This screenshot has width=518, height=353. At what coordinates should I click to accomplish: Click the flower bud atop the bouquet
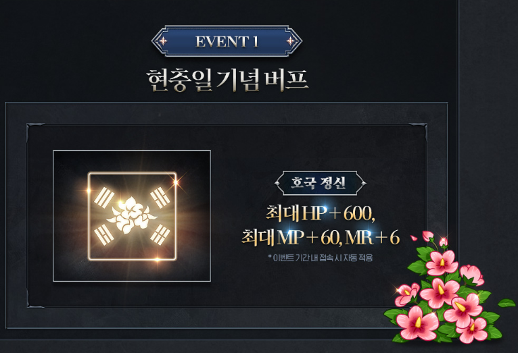tap(428, 236)
